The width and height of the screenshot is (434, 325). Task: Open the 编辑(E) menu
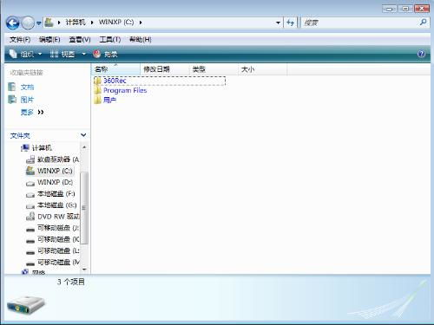coord(49,40)
